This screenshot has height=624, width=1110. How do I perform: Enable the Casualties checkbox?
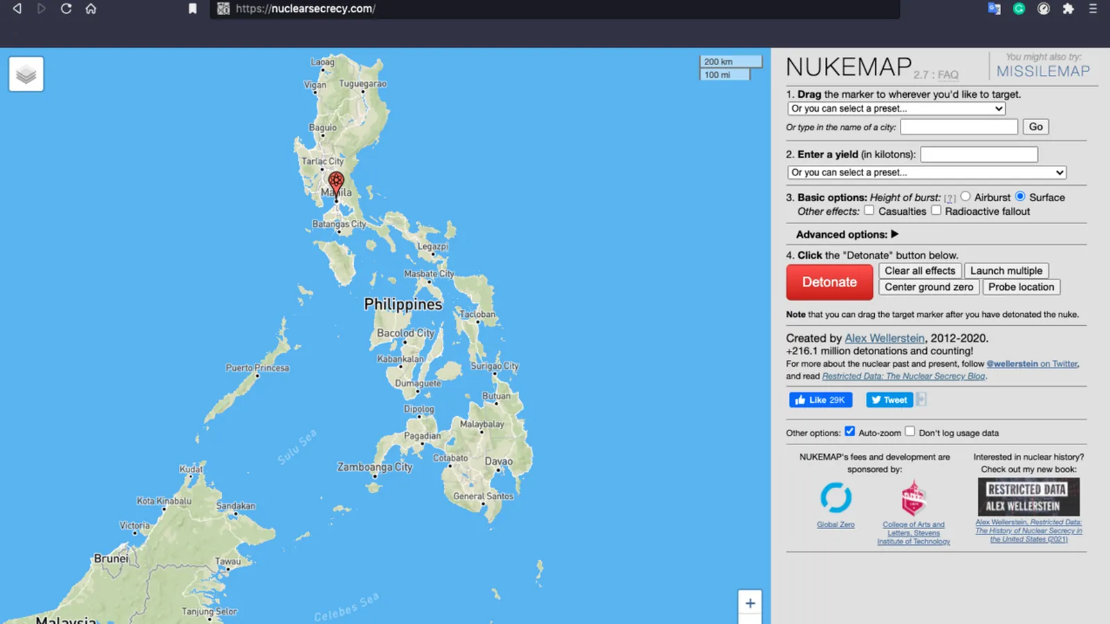[x=869, y=211]
